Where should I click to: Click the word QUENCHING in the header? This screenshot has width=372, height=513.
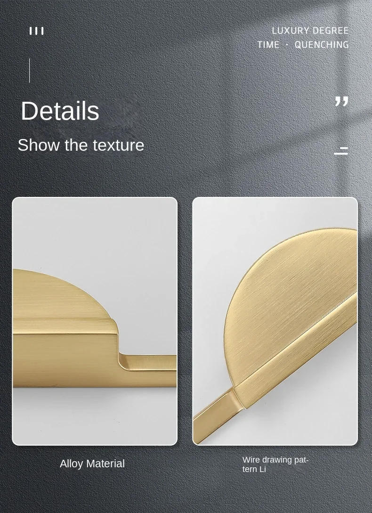(x=322, y=44)
